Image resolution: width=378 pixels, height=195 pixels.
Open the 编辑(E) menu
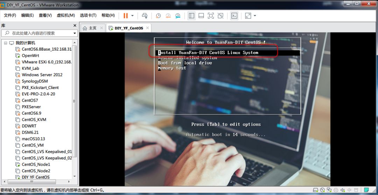tap(28, 15)
